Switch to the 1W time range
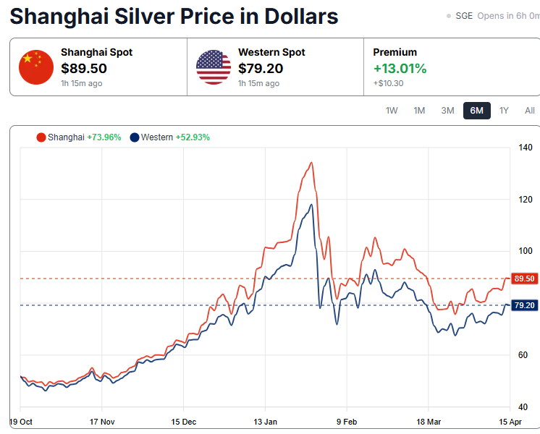Image resolution: width=540 pixels, height=434 pixels. (x=392, y=111)
